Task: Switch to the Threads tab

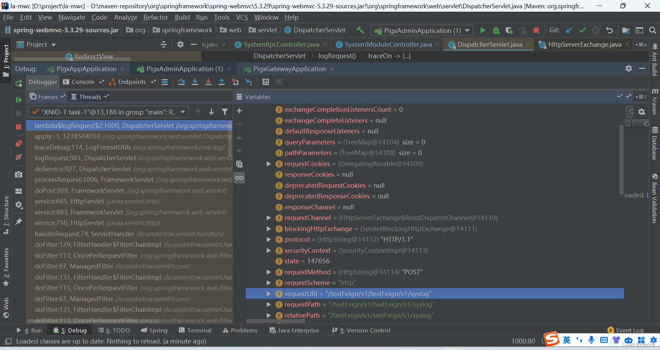Action: pyautogui.click(x=90, y=97)
